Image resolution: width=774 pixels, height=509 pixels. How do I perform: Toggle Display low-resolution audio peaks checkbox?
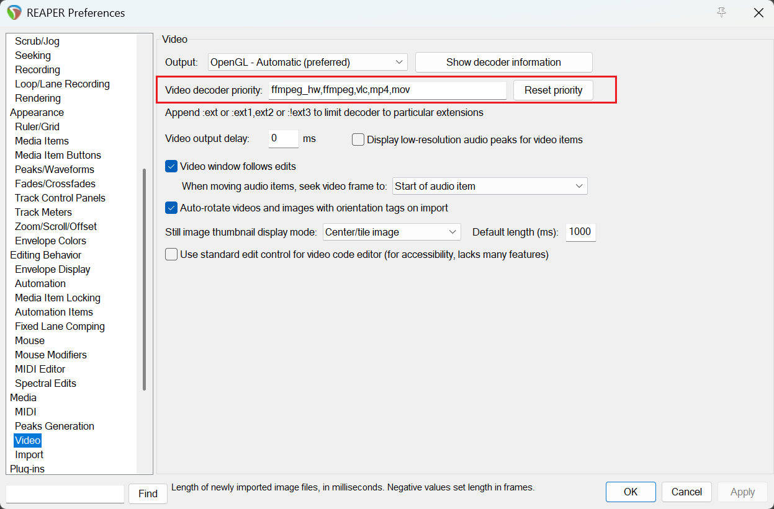[358, 139]
